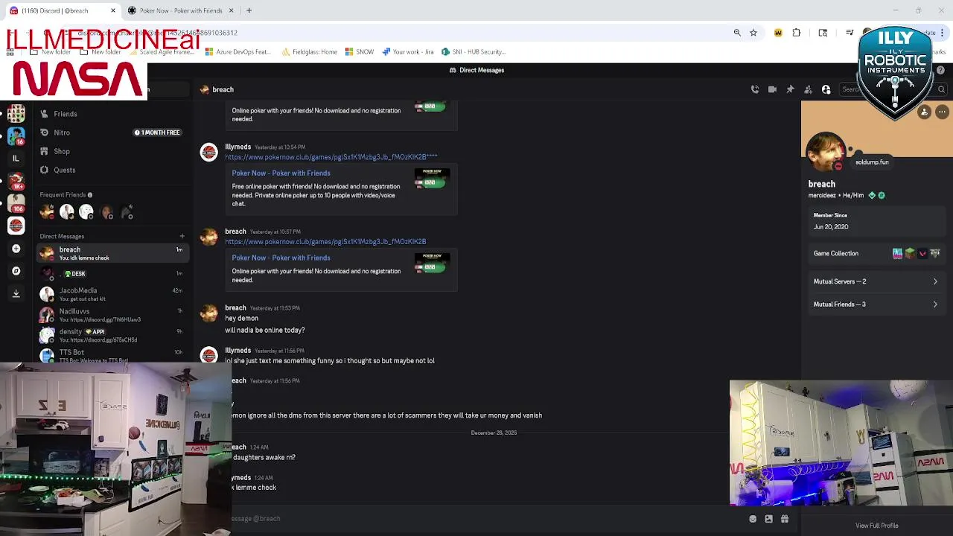953x536 pixels.
Task: Open the server with 16 notifications
Action: 16,136
